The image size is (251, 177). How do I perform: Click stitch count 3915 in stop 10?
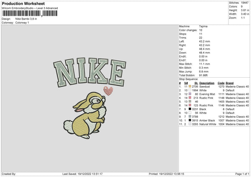[195, 121]
